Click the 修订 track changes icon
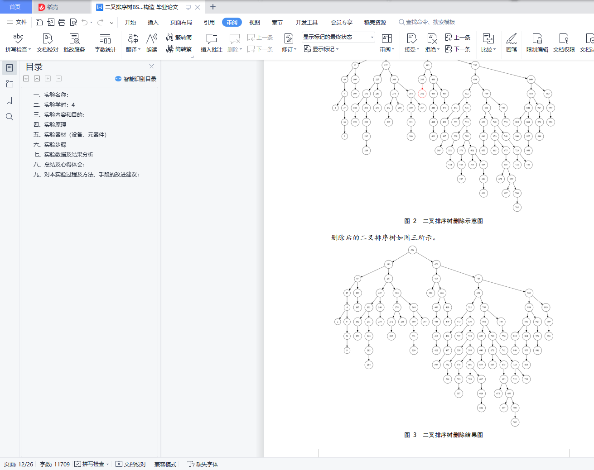The width and height of the screenshot is (594, 470). [288, 38]
